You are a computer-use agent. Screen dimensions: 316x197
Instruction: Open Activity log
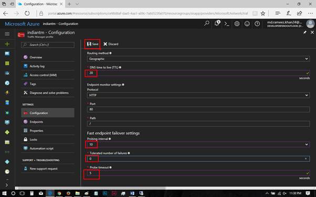(x=48, y=66)
